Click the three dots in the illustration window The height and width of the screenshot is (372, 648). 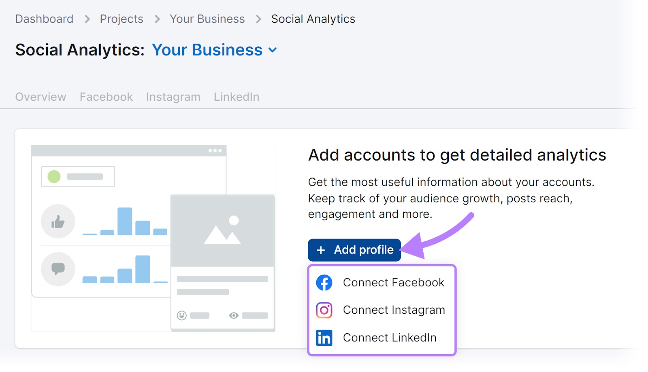tap(215, 150)
